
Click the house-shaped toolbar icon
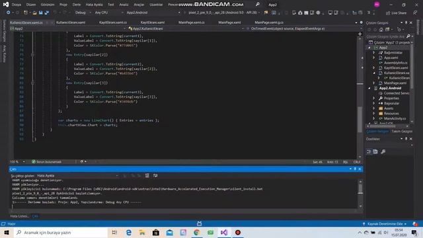tap(300, 13)
